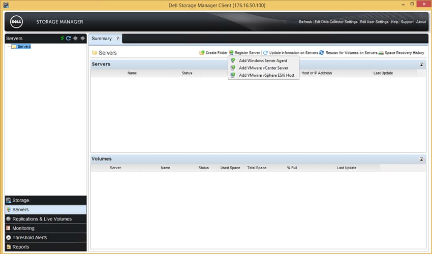Switch to Servers view in navigation
The height and width of the screenshot is (254, 432).
[x=46, y=210]
